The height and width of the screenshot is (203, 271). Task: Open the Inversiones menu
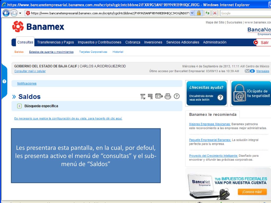coord(153,42)
